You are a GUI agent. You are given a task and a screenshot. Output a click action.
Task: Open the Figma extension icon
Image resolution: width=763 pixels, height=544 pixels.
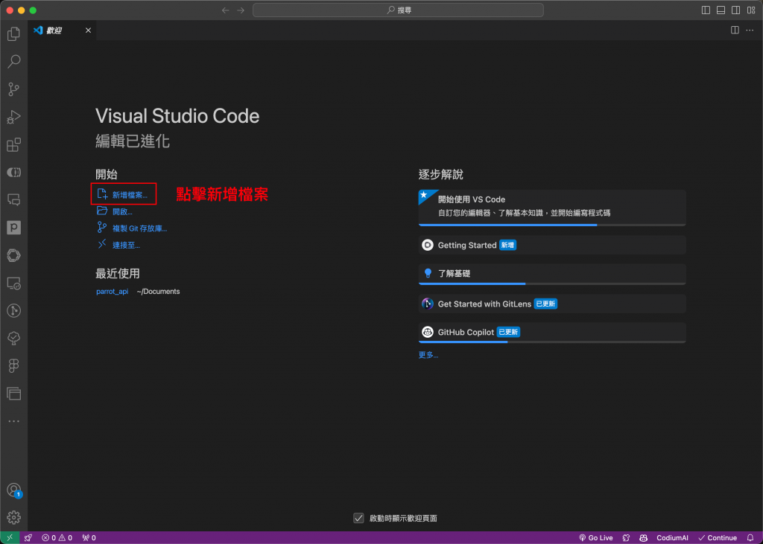[x=13, y=365]
